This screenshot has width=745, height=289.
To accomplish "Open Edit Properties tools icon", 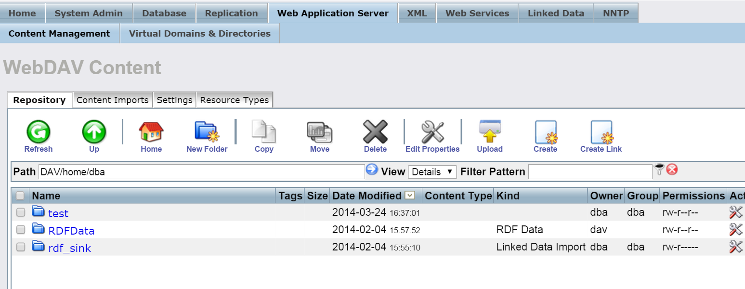I will pyautogui.click(x=432, y=132).
